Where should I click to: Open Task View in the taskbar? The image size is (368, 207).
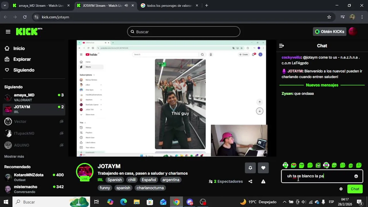[x=97, y=202]
